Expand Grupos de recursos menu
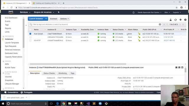 [44, 12]
